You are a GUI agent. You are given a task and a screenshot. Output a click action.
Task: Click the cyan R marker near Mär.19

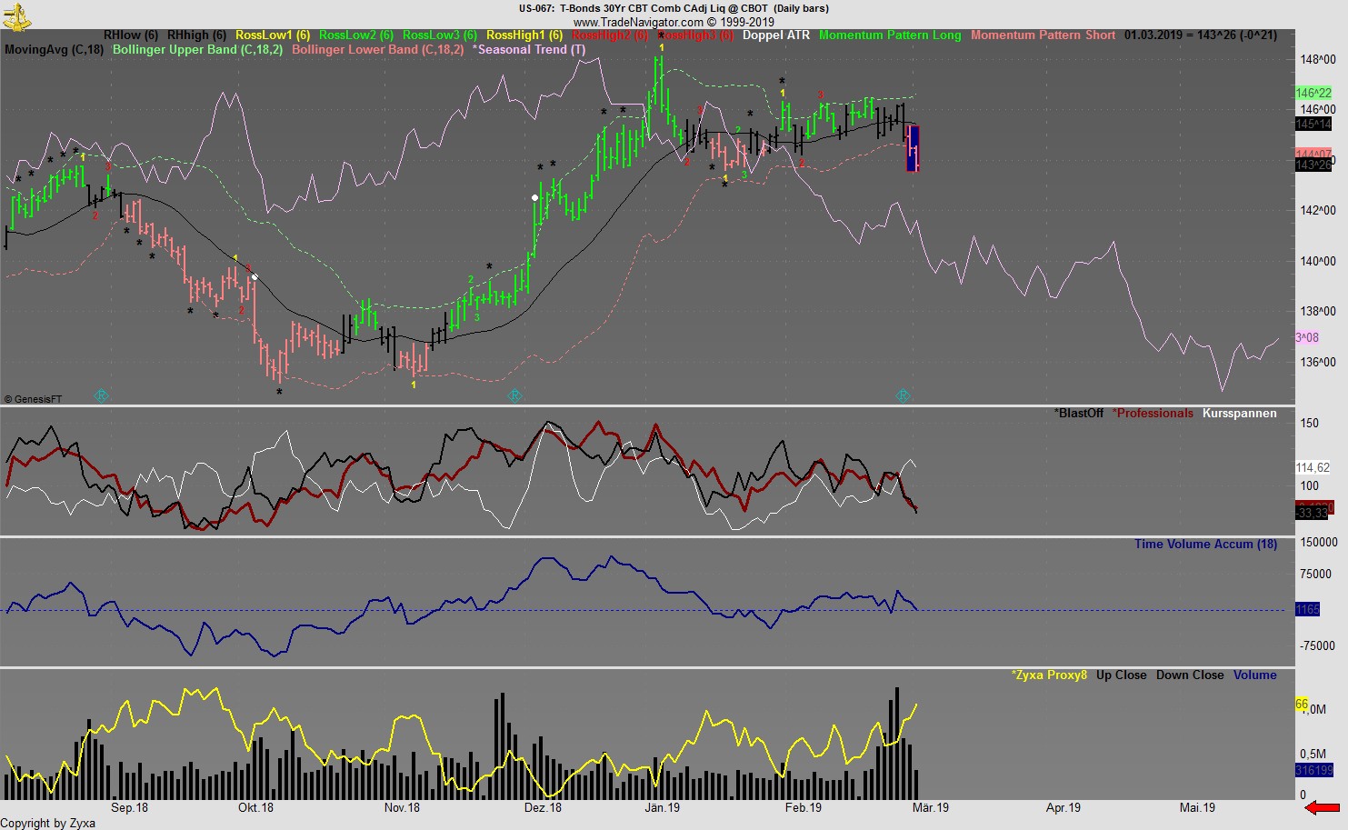coord(903,395)
